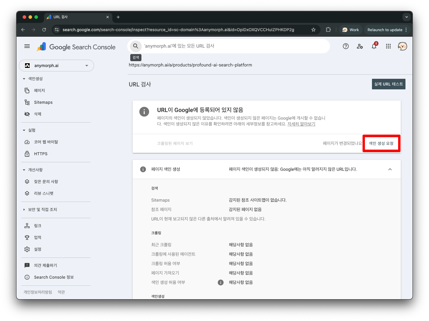
Task: Open the 링크 report
Action: pos(37,225)
